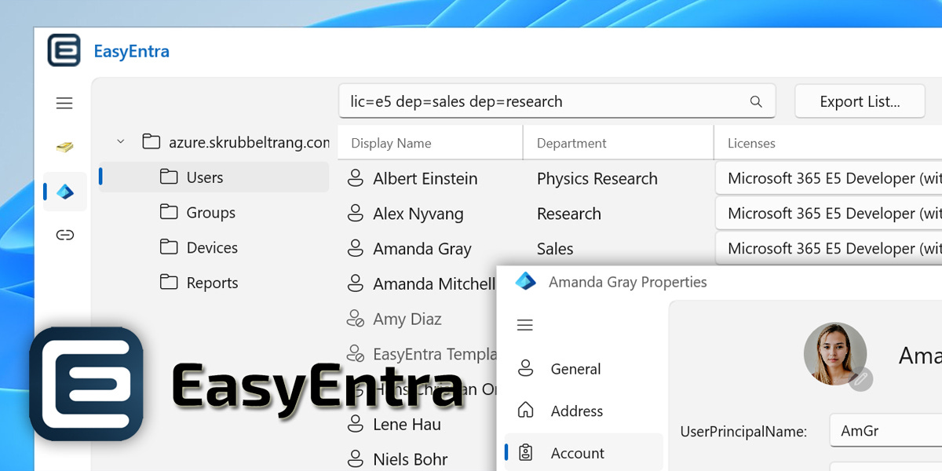Click the azure.skrubbeltrang domain name
Viewport: 942px width, 471px height.
tap(249, 142)
